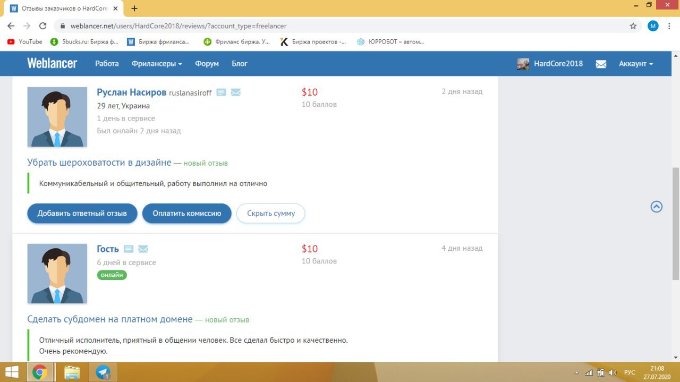This screenshot has height=382, width=680.
Task: Click the site lock icon in address bar
Action: click(x=63, y=26)
